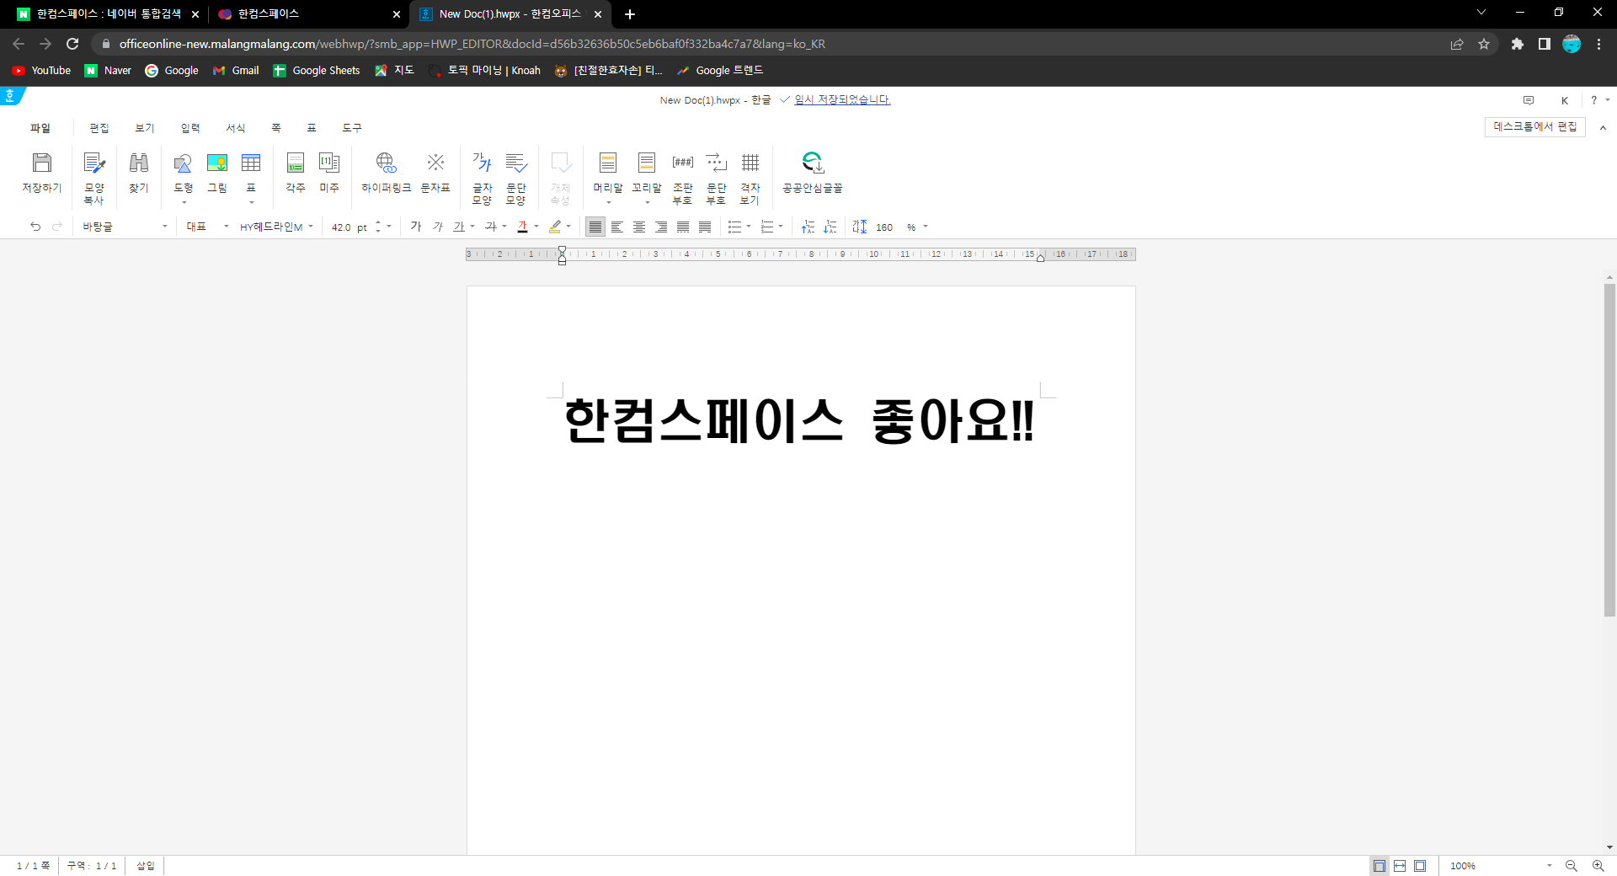Toggle italic 가 formatting
The height and width of the screenshot is (876, 1617).
[x=438, y=227]
